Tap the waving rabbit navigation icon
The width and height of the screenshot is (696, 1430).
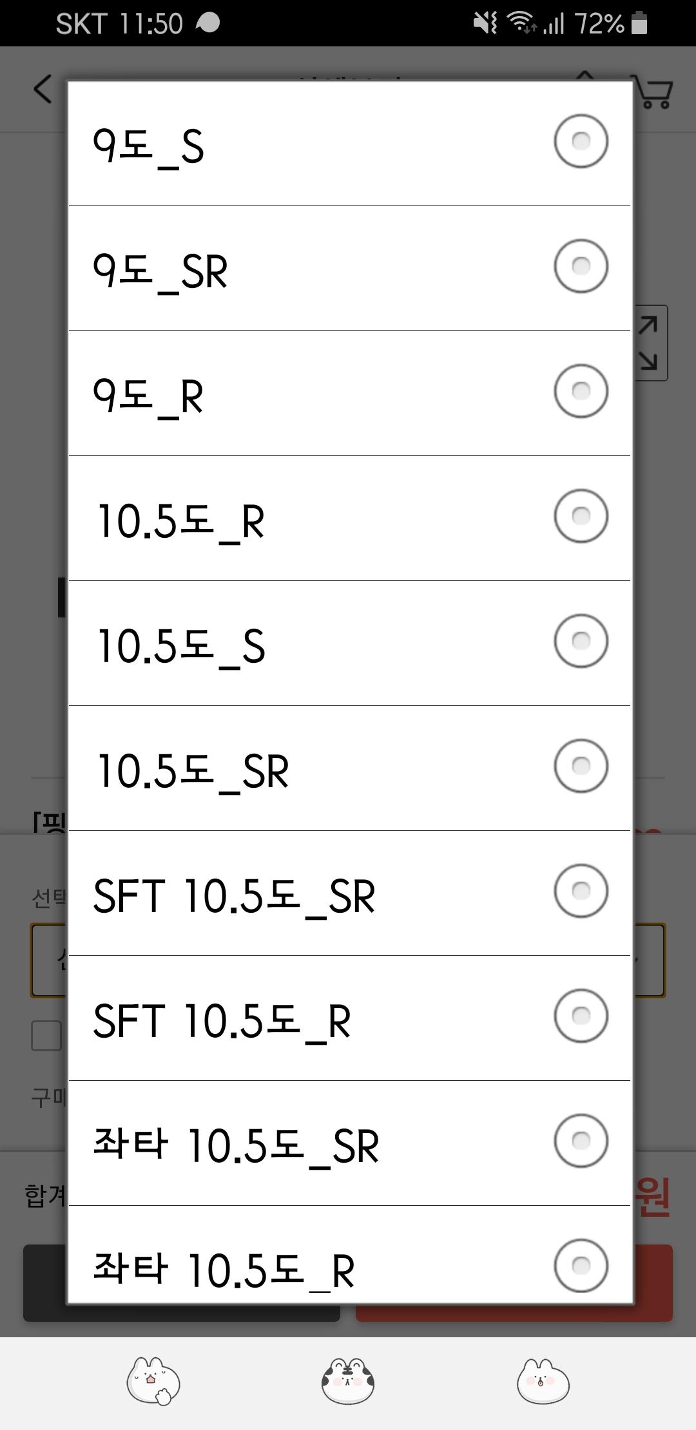coord(153,1381)
